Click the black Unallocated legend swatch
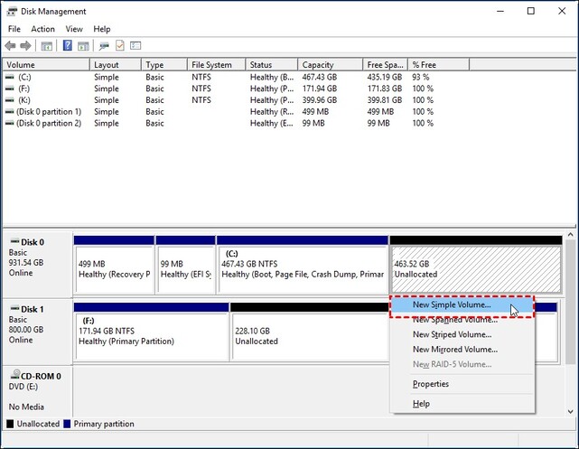Viewport: 579px width, 449px height. point(11,425)
